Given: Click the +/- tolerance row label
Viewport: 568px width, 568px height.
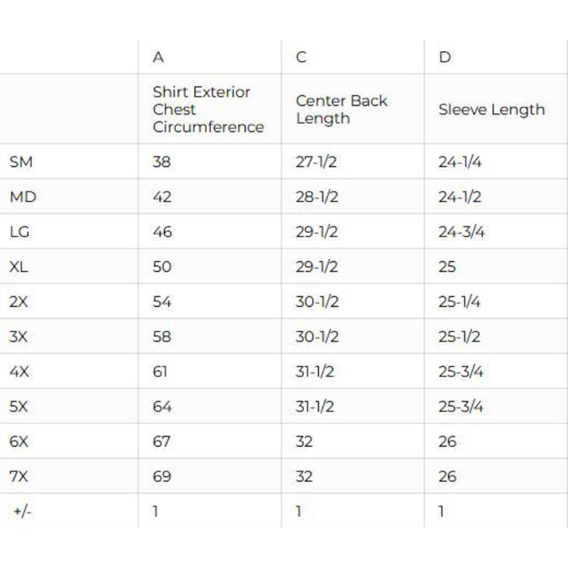Looking at the screenshot, I should click(22, 511).
